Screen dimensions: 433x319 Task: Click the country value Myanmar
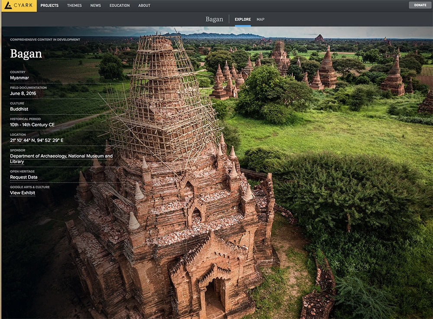[19, 78]
